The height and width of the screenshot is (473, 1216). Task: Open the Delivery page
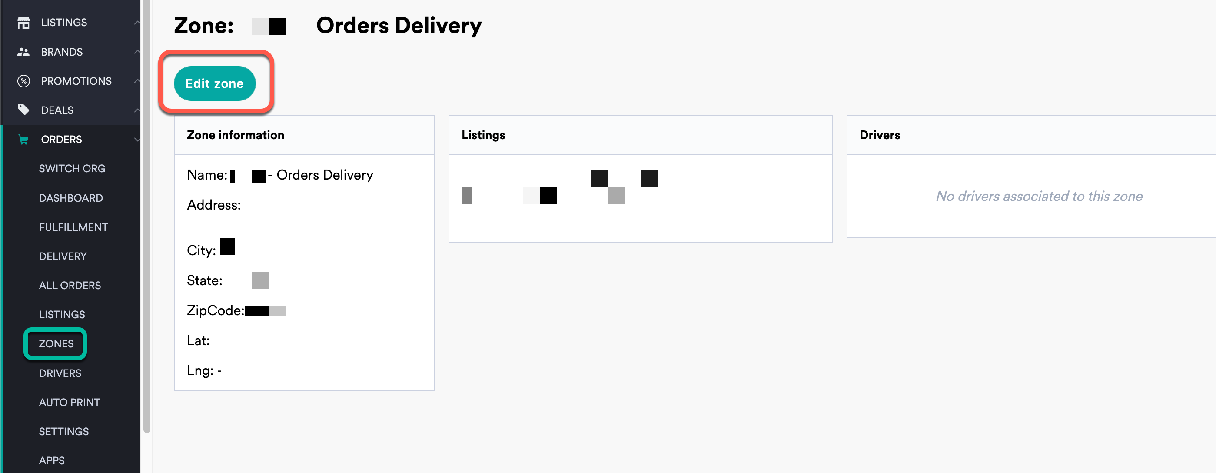point(63,256)
